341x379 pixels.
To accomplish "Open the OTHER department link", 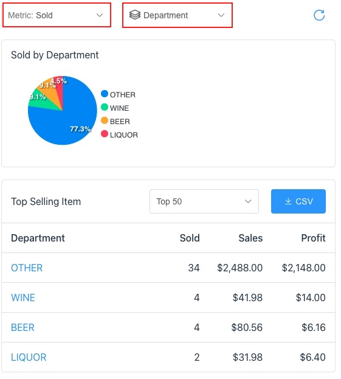I will pyautogui.click(x=27, y=268).
